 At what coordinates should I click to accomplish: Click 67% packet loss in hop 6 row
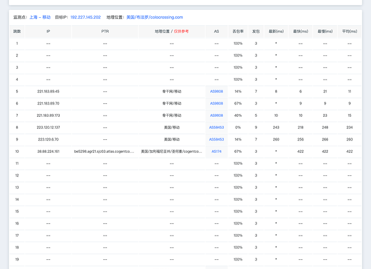pos(238,103)
